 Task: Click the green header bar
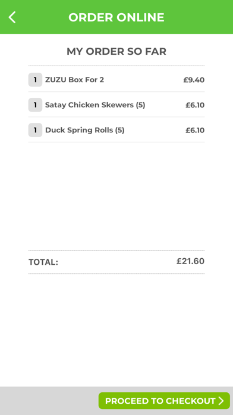click(116, 17)
